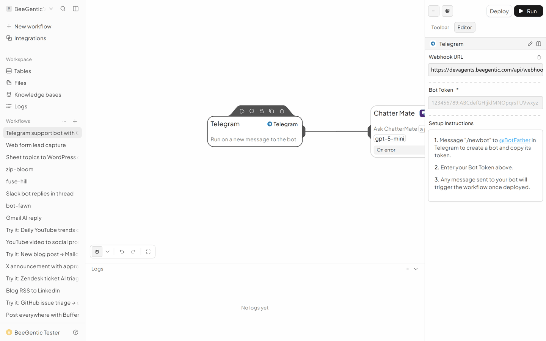
Task: Open the chat assistant icon beside Deploy
Action: pos(447,11)
